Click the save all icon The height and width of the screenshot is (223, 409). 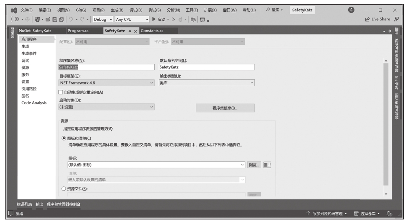click(x=61, y=19)
